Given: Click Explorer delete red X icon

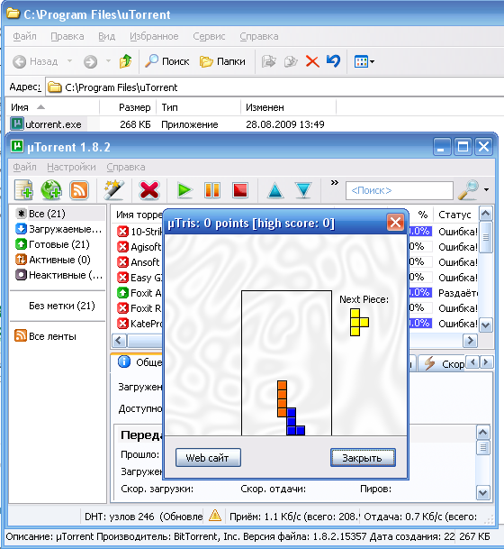Looking at the screenshot, I should click(312, 61).
